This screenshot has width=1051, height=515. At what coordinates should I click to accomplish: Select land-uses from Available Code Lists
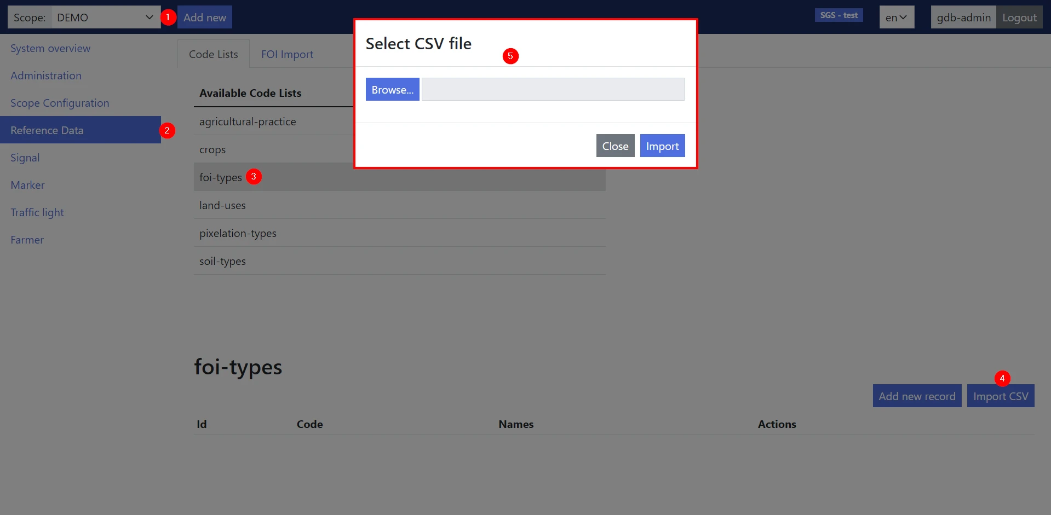coord(222,205)
